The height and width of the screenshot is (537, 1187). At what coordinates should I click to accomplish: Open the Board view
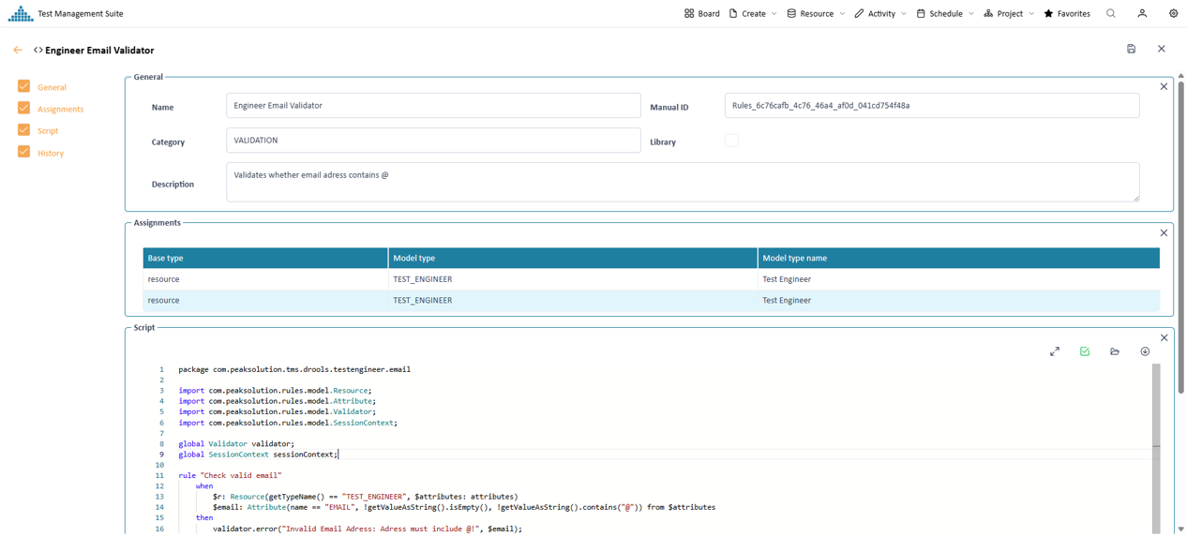click(702, 13)
